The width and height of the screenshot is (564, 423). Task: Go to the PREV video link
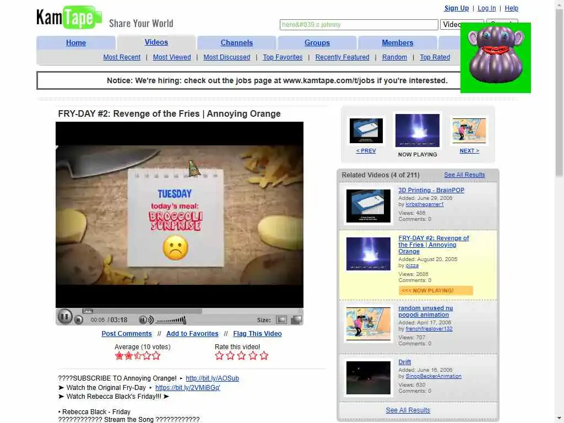click(x=366, y=151)
